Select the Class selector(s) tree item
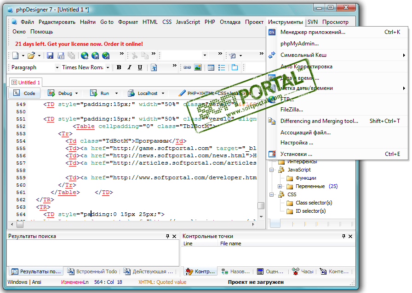This screenshot has height=293, width=412. tap(309, 203)
